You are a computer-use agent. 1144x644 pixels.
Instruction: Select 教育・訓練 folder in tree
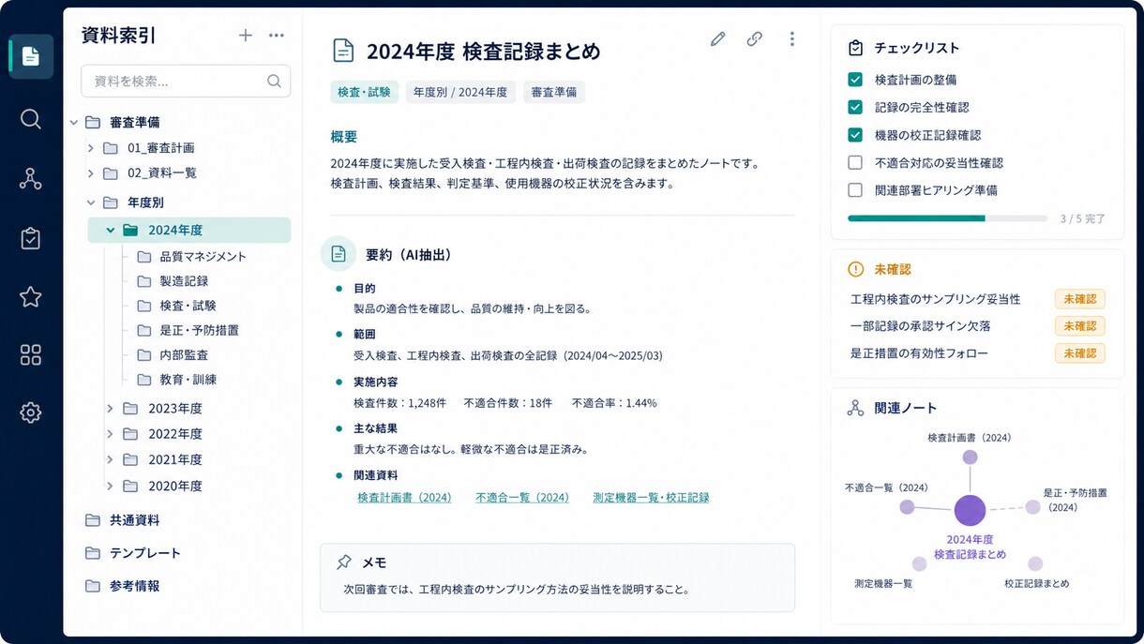(176, 380)
